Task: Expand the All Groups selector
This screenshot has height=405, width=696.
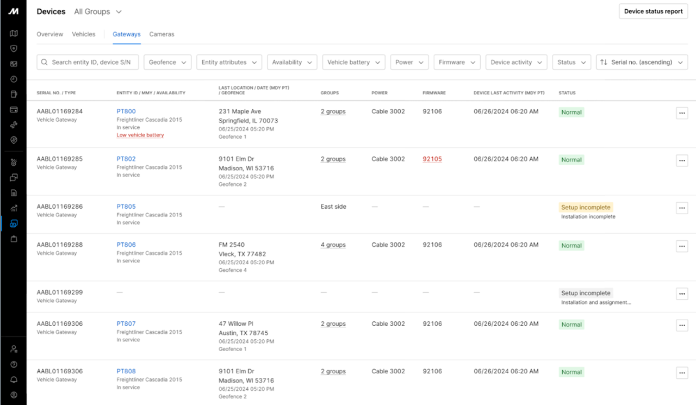Action: [98, 11]
